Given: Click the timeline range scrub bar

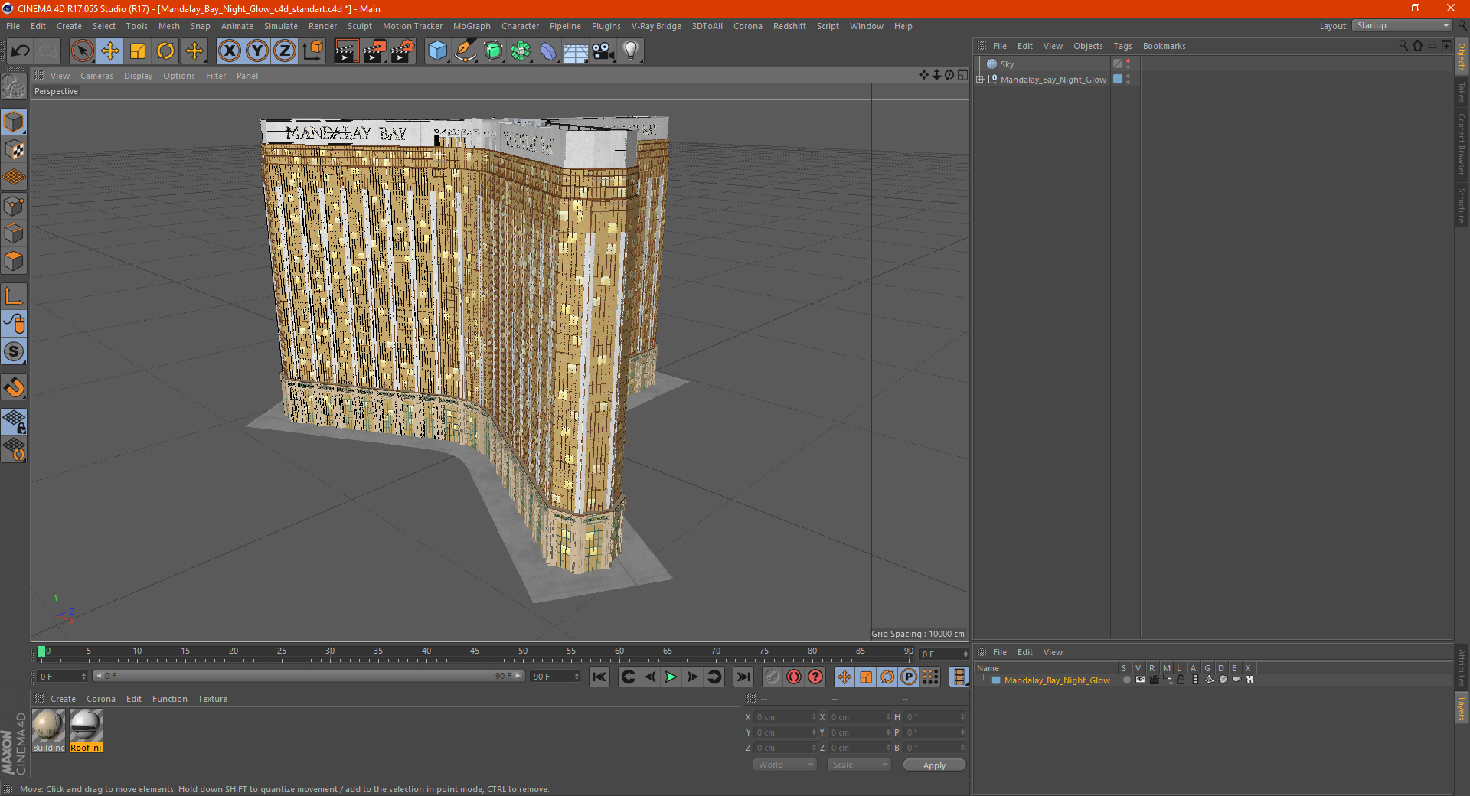Looking at the screenshot, I should pyautogui.click(x=309, y=677).
